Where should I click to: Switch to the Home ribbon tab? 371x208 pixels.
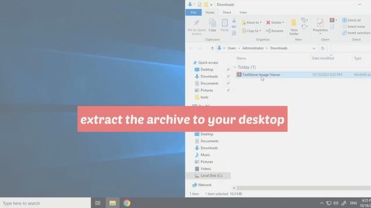(210, 13)
